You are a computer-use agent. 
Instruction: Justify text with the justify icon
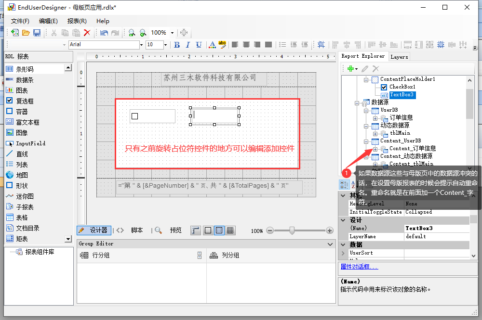(x=268, y=45)
